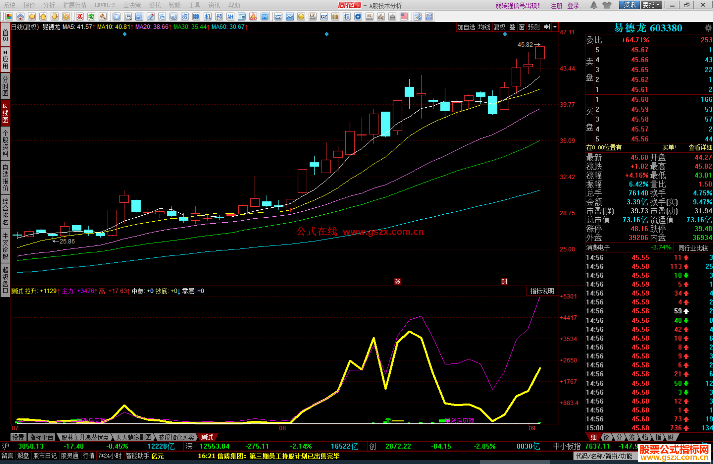Click the red 买 (buy) toolbar icon
Image resolution: width=713 pixels, height=464 pixels.
(x=80, y=17)
